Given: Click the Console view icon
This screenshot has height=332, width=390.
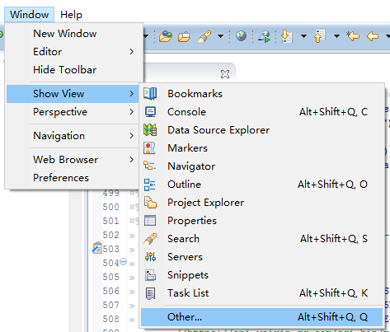Looking at the screenshot, I should point(150,112).
